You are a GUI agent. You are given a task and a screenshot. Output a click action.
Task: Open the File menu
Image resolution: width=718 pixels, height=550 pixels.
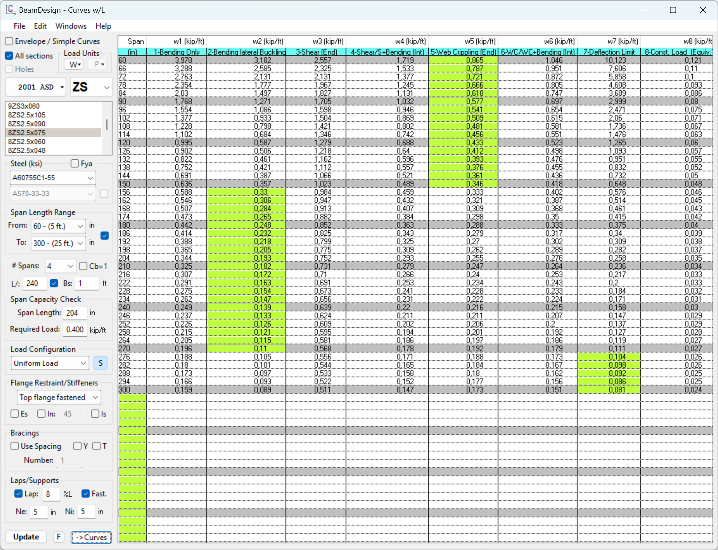[x=19, y=26]
